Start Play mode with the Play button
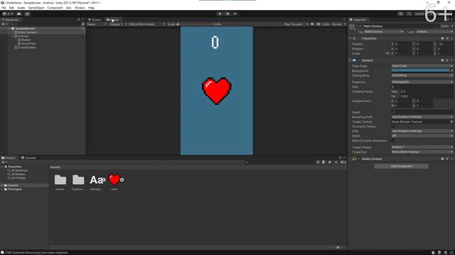Image resolution: width=455 pixels, height=255 pixels. pos(220,13)
